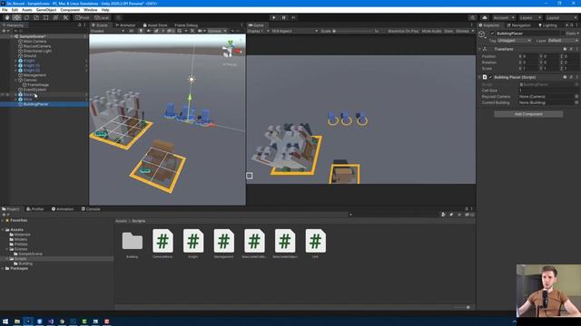Open the Tag Untagged dropdown

515,40
